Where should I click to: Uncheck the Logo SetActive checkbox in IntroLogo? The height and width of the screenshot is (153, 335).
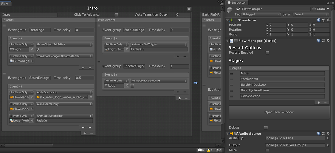(38, 50)
